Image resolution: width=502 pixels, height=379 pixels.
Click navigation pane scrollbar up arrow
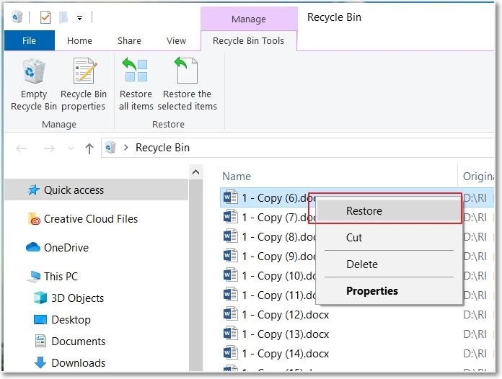tap(196, 172)
